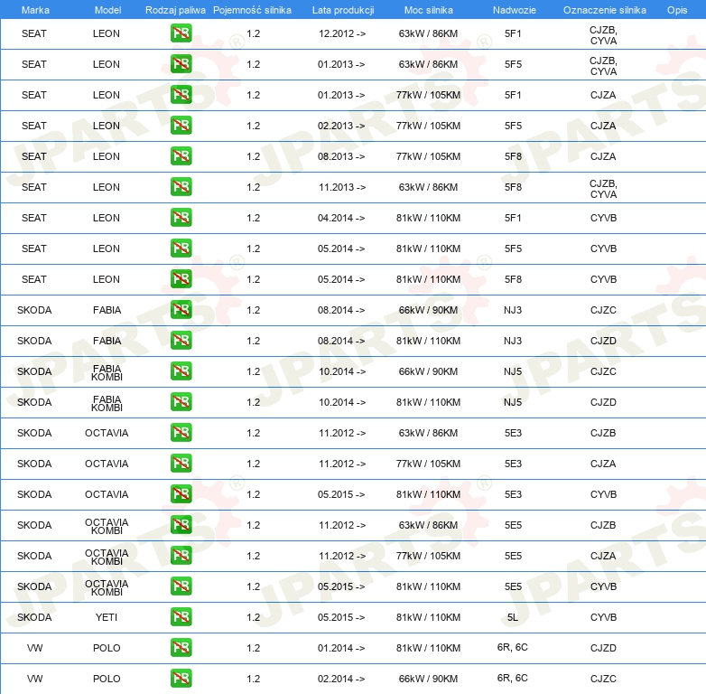706x694 pixels.
Task: Click the fuel icon for FABIA KOMBI 66kW
Action: coord(181,370)
